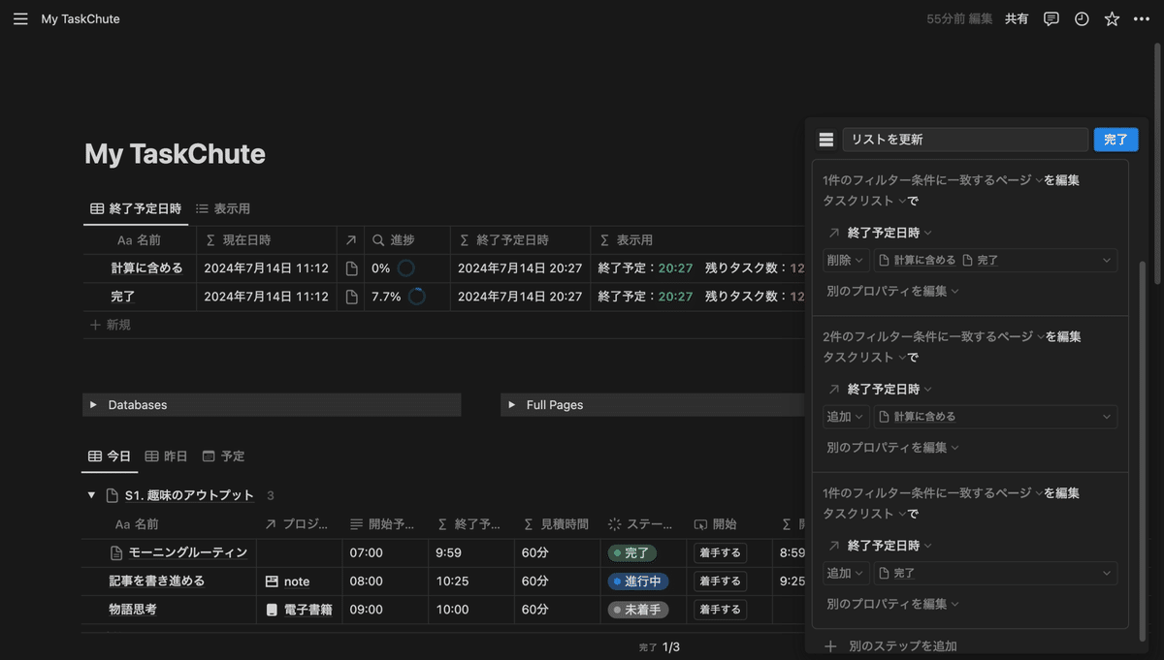Click 着手する button for 物語思考
Viewport: 1164px width, 660px height.
[x=720, y=610]
